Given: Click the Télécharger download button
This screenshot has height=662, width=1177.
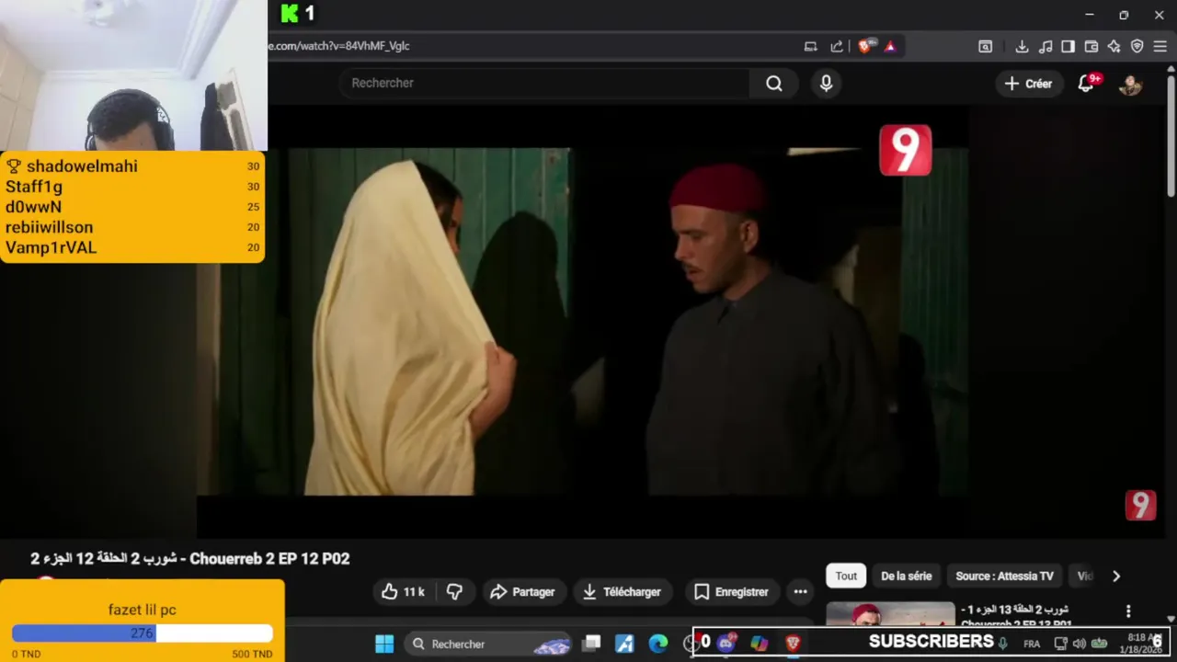Looking at the screenshot, I should (622, 592).
